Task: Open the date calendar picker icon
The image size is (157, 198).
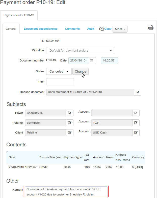Action: [92, 61]
